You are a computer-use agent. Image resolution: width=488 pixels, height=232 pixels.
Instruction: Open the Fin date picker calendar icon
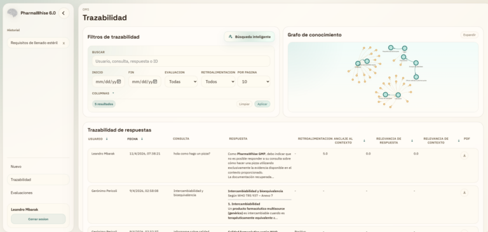point(155,82)
